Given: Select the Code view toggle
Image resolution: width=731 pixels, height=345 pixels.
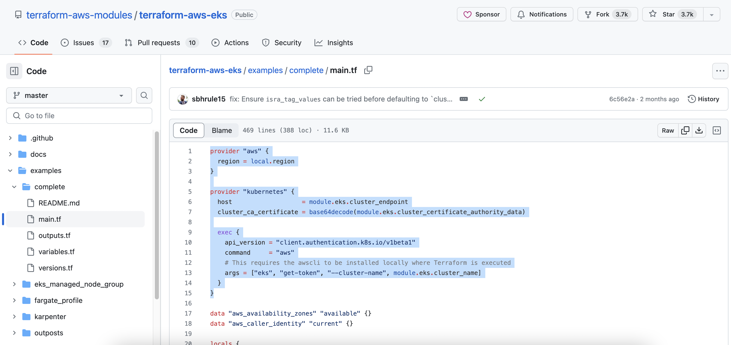Looking at the screenshot, I should tap(188, 130).
